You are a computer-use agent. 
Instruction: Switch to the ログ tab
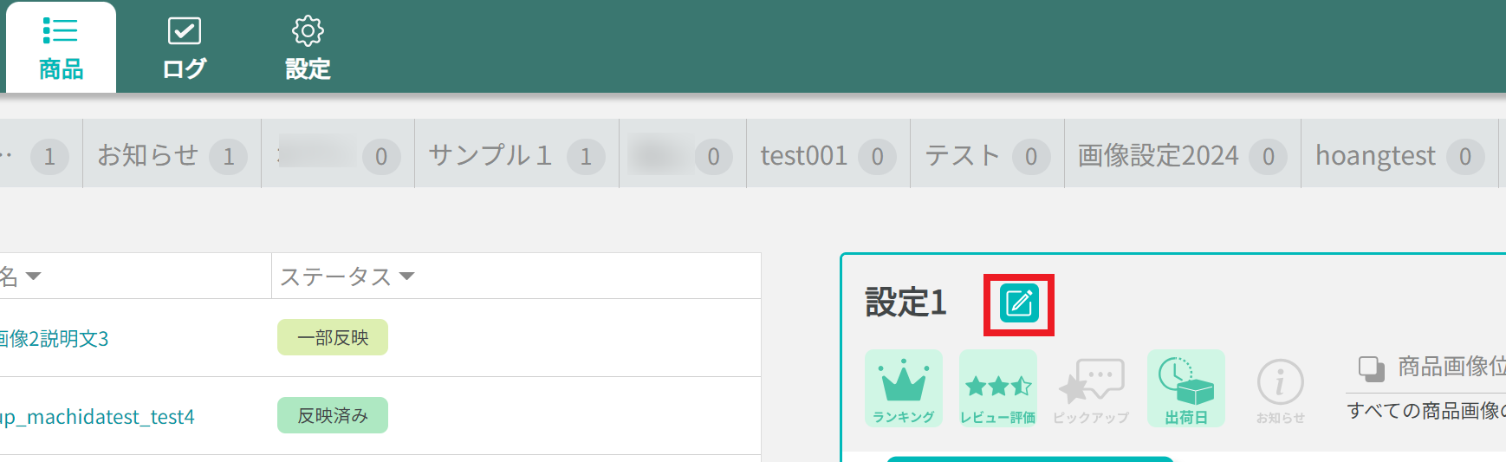(185, 49)
